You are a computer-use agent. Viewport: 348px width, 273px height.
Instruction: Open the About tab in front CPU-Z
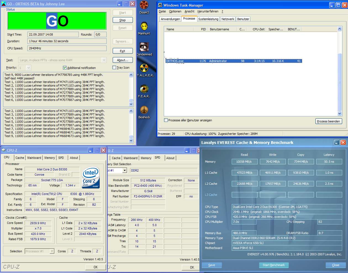coord(74,158)
